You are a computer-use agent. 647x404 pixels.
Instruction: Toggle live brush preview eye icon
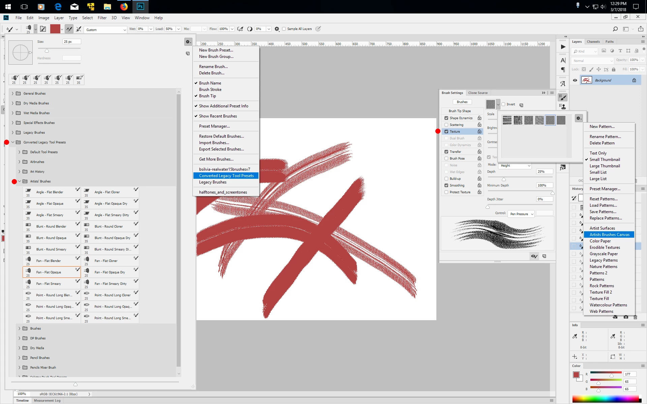coord(534,256)
